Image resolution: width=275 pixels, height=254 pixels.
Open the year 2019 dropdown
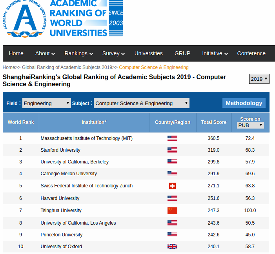coord(259,79)
